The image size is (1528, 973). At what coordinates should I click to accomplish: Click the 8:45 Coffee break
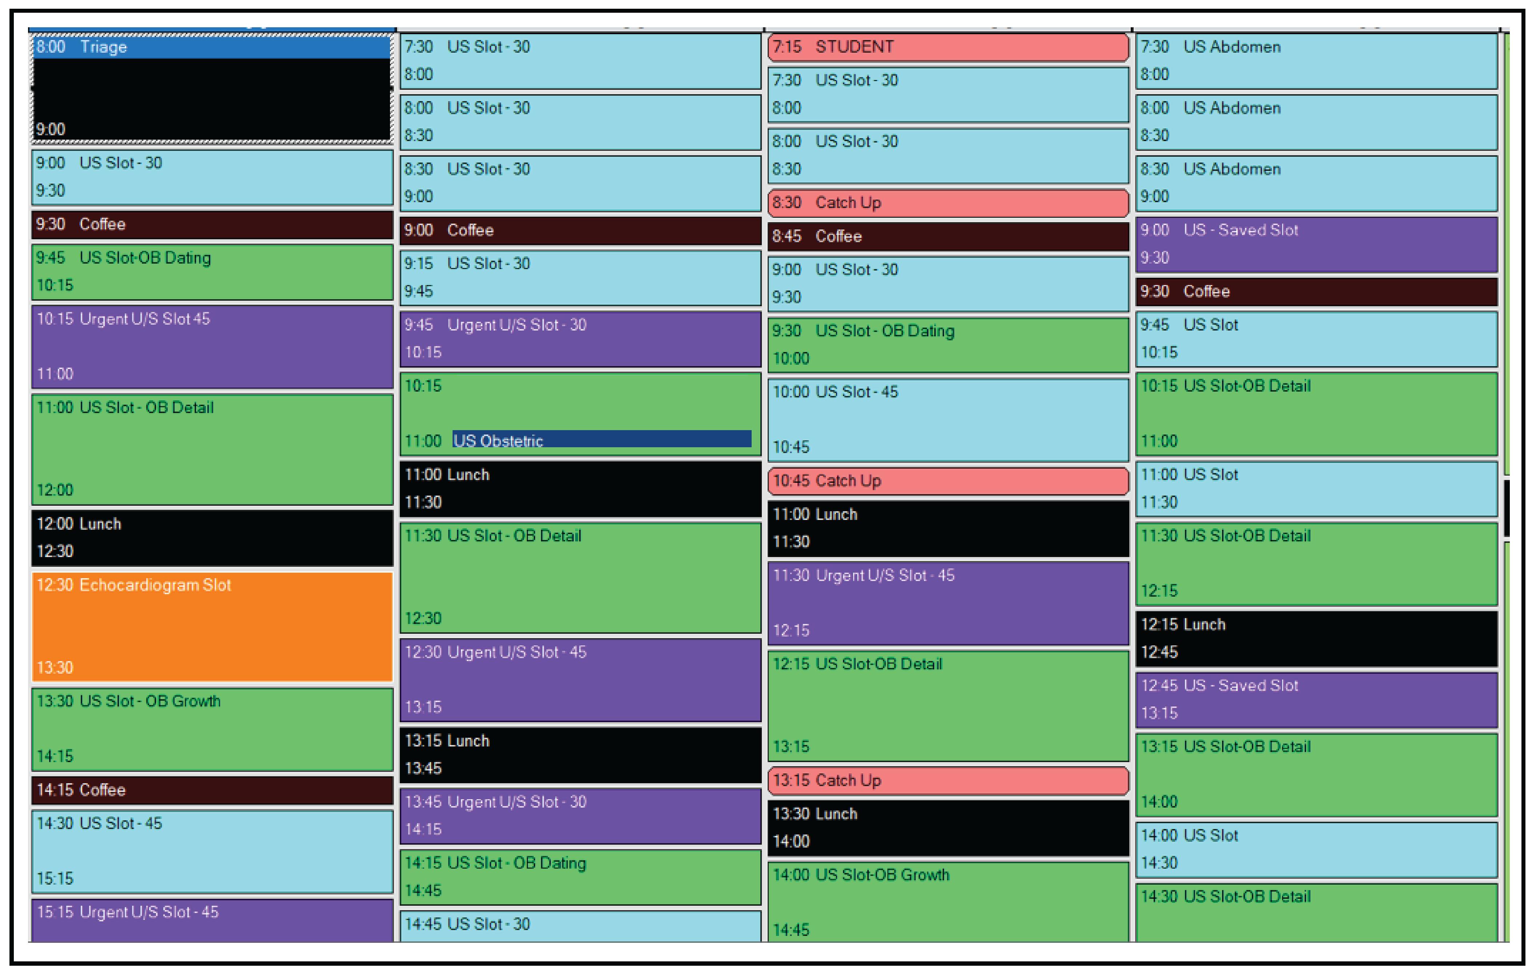[x=947, y=237]
